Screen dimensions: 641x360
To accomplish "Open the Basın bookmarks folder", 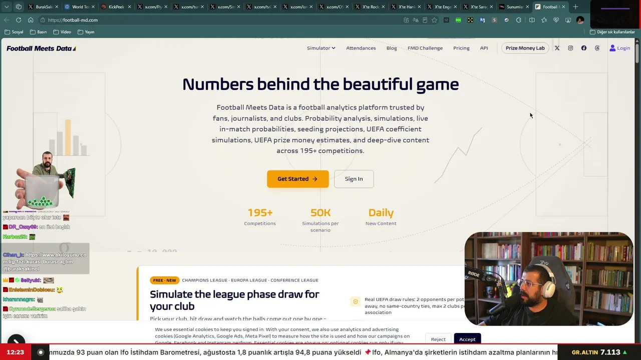I will click(39, 32).
